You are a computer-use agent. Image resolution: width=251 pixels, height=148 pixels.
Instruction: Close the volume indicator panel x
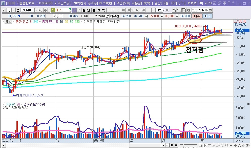tap(248, 104)
